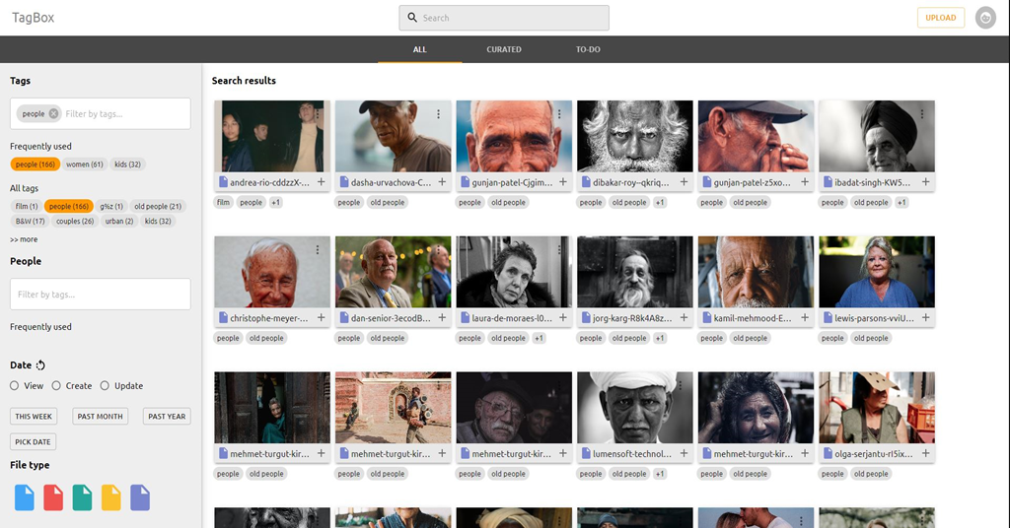The width and height of the screenshot is (1010, 528).
Task: Click the file icon of kamil-mehmood
Action: pos(706,318)
